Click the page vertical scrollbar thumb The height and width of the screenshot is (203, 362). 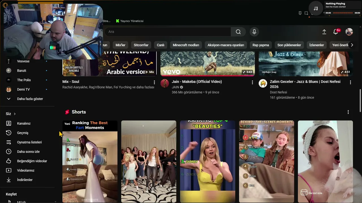click(x=360, y=101)
